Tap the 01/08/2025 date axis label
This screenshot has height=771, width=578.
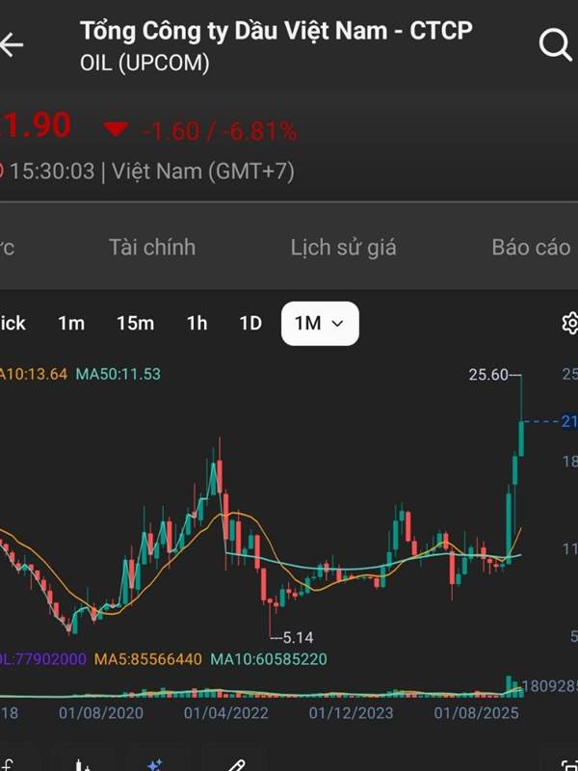(476, 713)
